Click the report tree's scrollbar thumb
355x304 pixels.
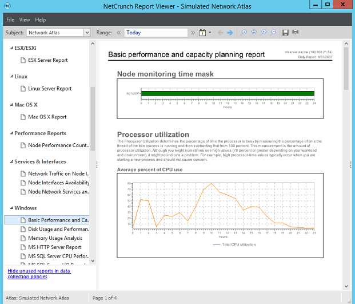pos(93,119)
